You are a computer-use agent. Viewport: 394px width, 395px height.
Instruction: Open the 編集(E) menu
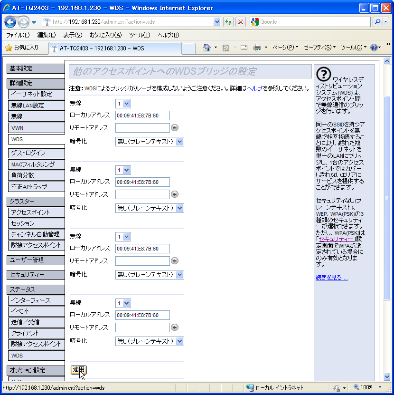click(x=47, y=35)
